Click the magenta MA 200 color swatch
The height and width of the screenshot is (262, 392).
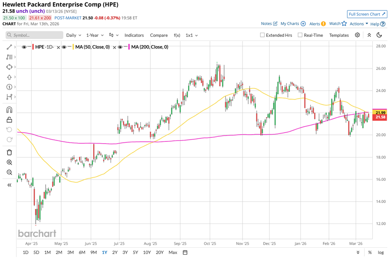click(x=129, y=47)
